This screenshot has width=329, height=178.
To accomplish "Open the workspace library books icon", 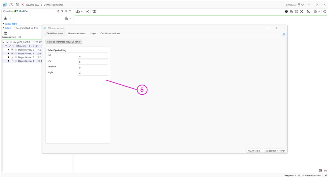I will 5,33.
